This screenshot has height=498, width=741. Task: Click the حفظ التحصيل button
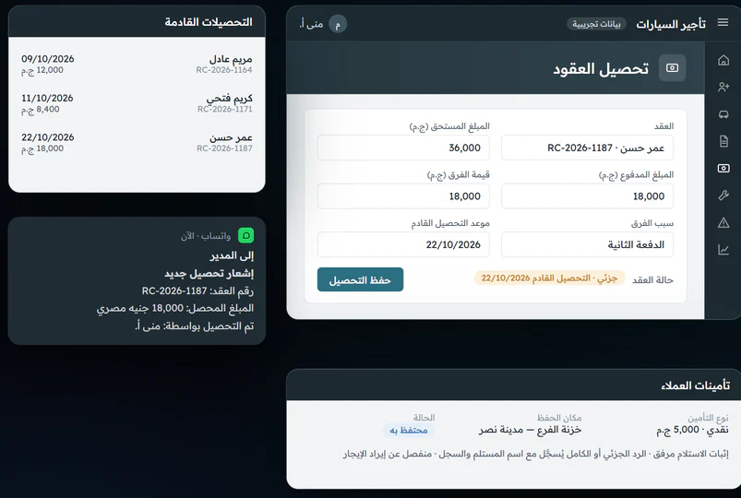(x=360, y=279)
